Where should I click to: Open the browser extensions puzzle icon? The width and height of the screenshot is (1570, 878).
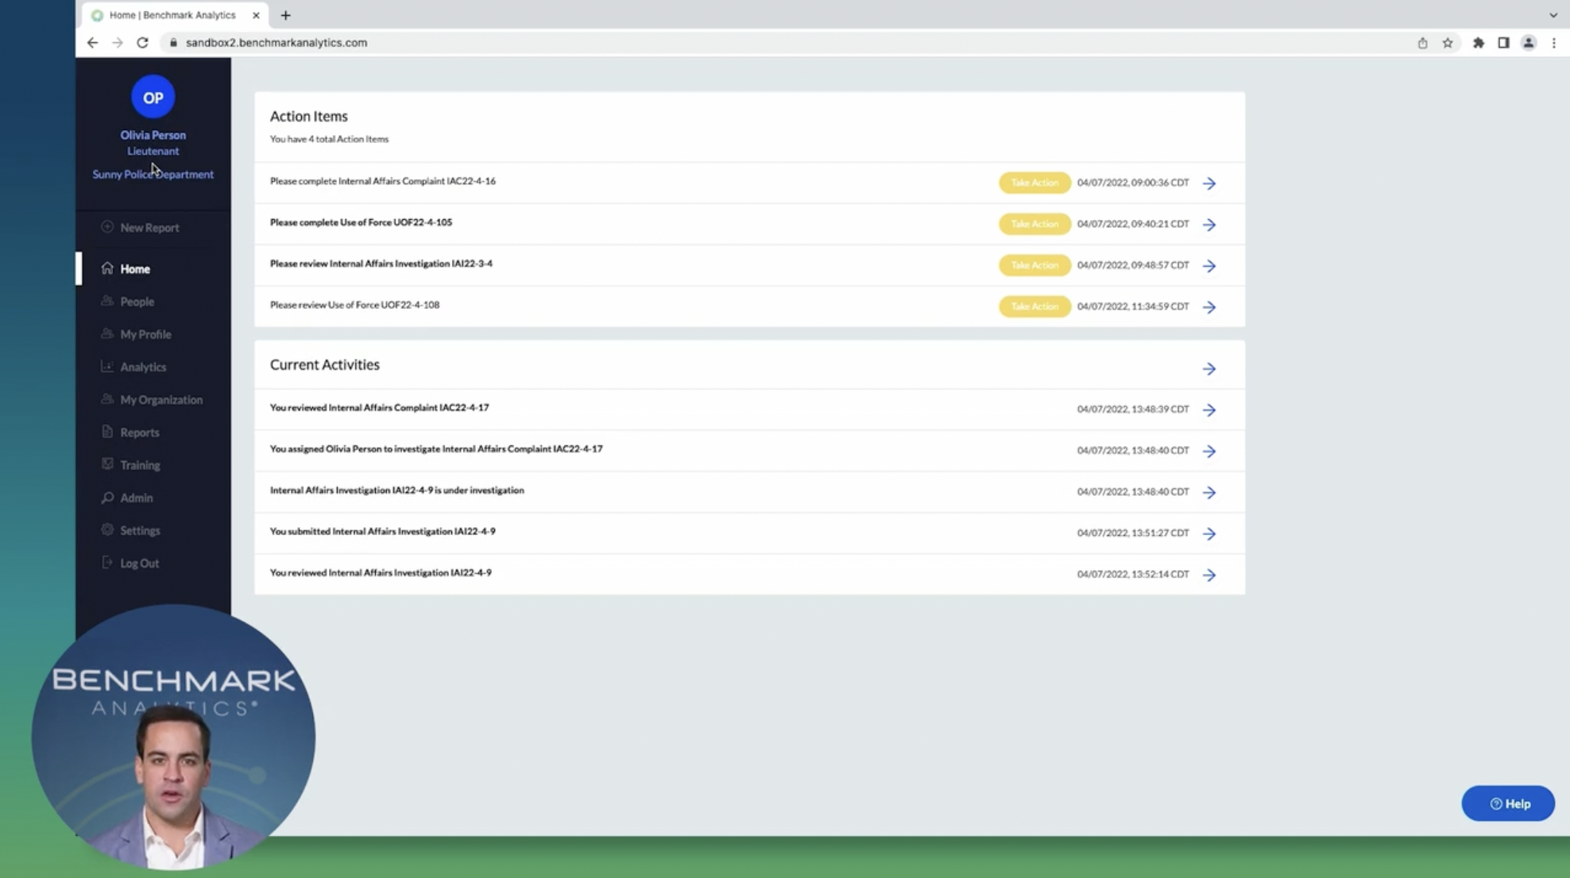click(1479, 43)
